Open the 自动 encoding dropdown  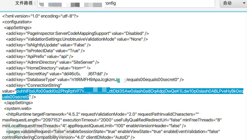233,3
